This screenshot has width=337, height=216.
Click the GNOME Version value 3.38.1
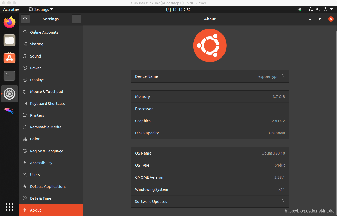pos(280,177)
